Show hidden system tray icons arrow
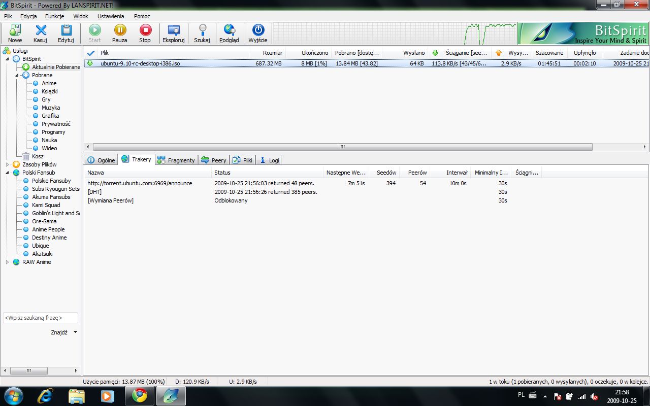The image size is (650, 406). 545,396
